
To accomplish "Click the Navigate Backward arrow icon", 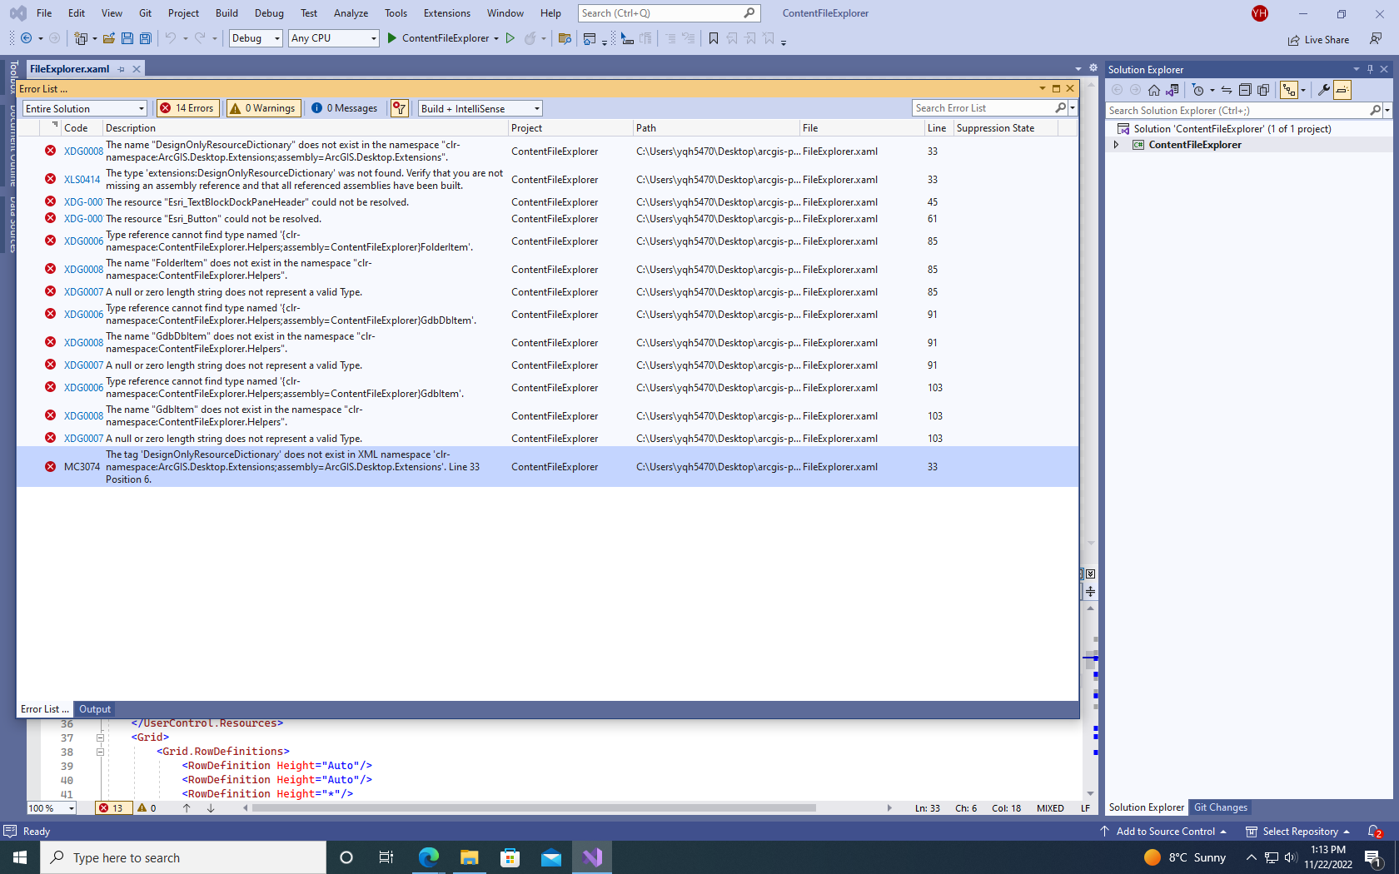I will [x=26, y=38].
